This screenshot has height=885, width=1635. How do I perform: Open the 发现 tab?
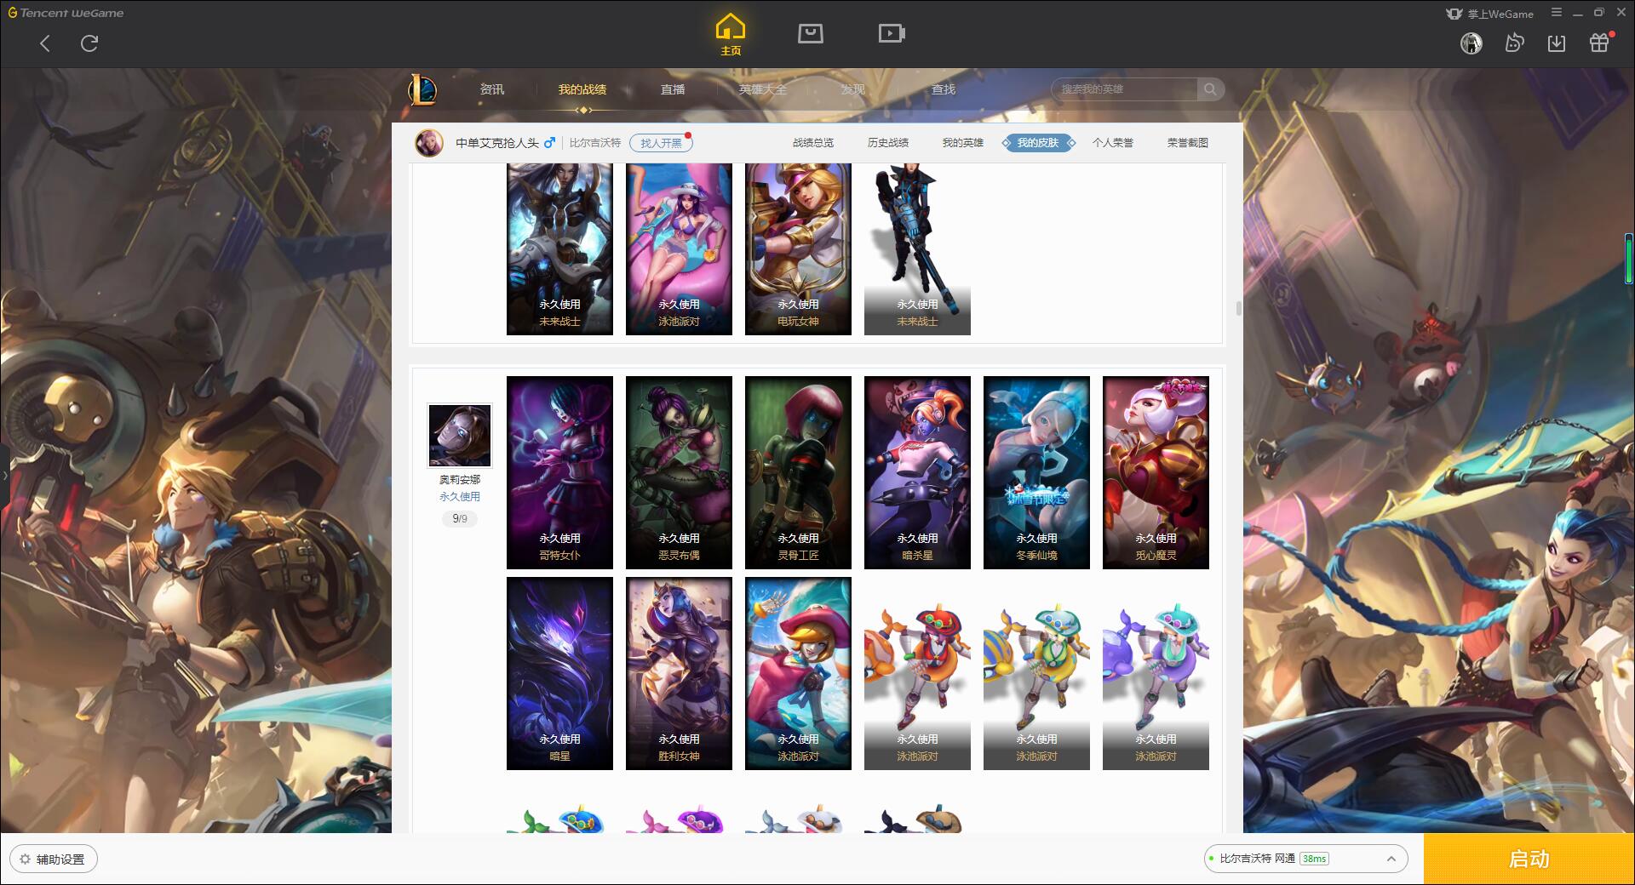(853, 89)
